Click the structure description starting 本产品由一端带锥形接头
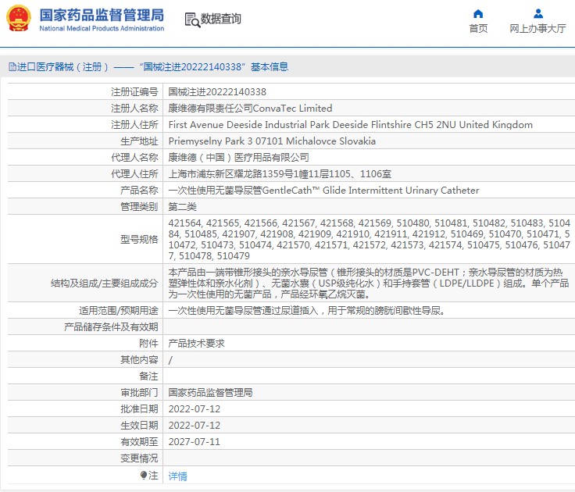Image resolution: width=575 pixels, height=492 pixels. pyautogui.click(x=369, y=283)
